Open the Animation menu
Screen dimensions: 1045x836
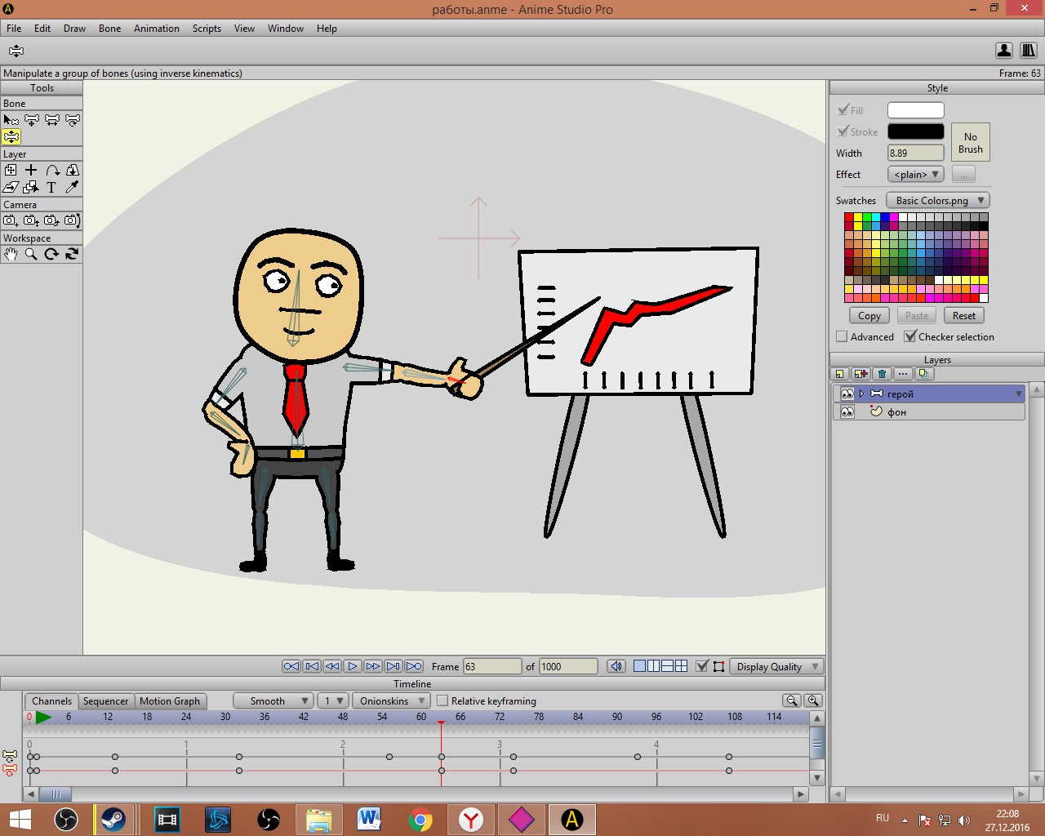(157, 28)
